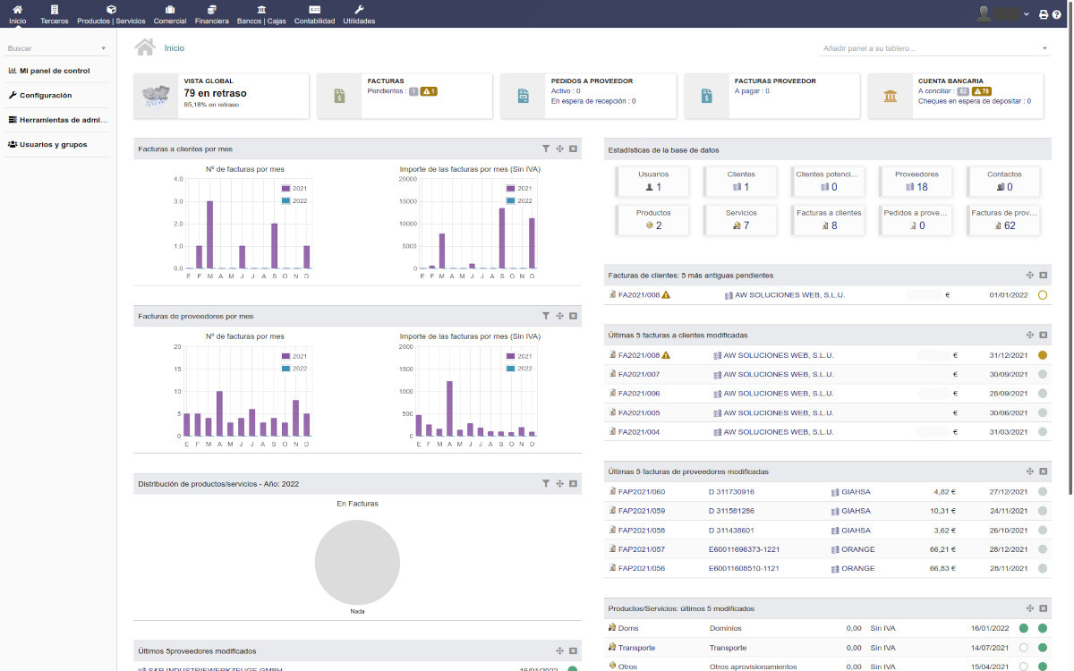Open Usuarios y grupos in sidebar
The image size is (1074, 671).
click(47, 144)
